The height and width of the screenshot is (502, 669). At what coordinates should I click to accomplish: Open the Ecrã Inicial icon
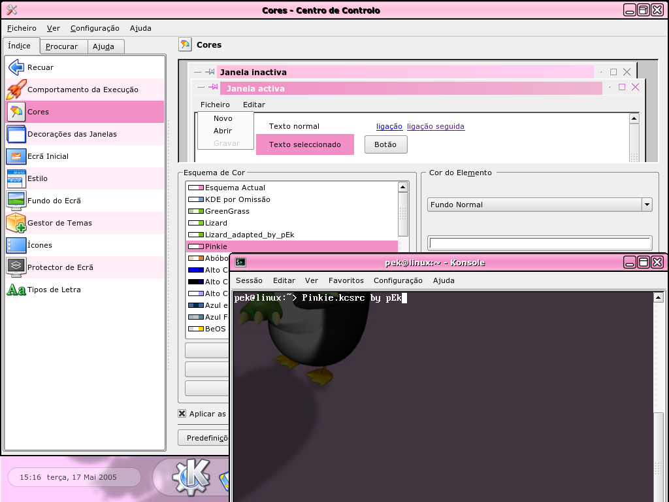click(16, 156)
